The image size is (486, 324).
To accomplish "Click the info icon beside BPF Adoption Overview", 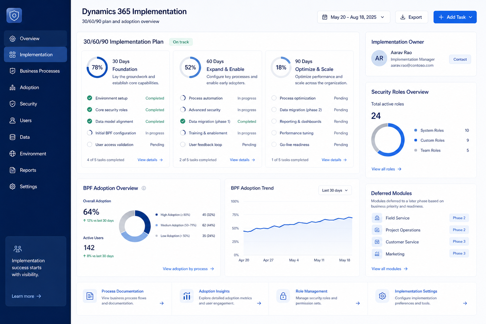I will point(144,188).
